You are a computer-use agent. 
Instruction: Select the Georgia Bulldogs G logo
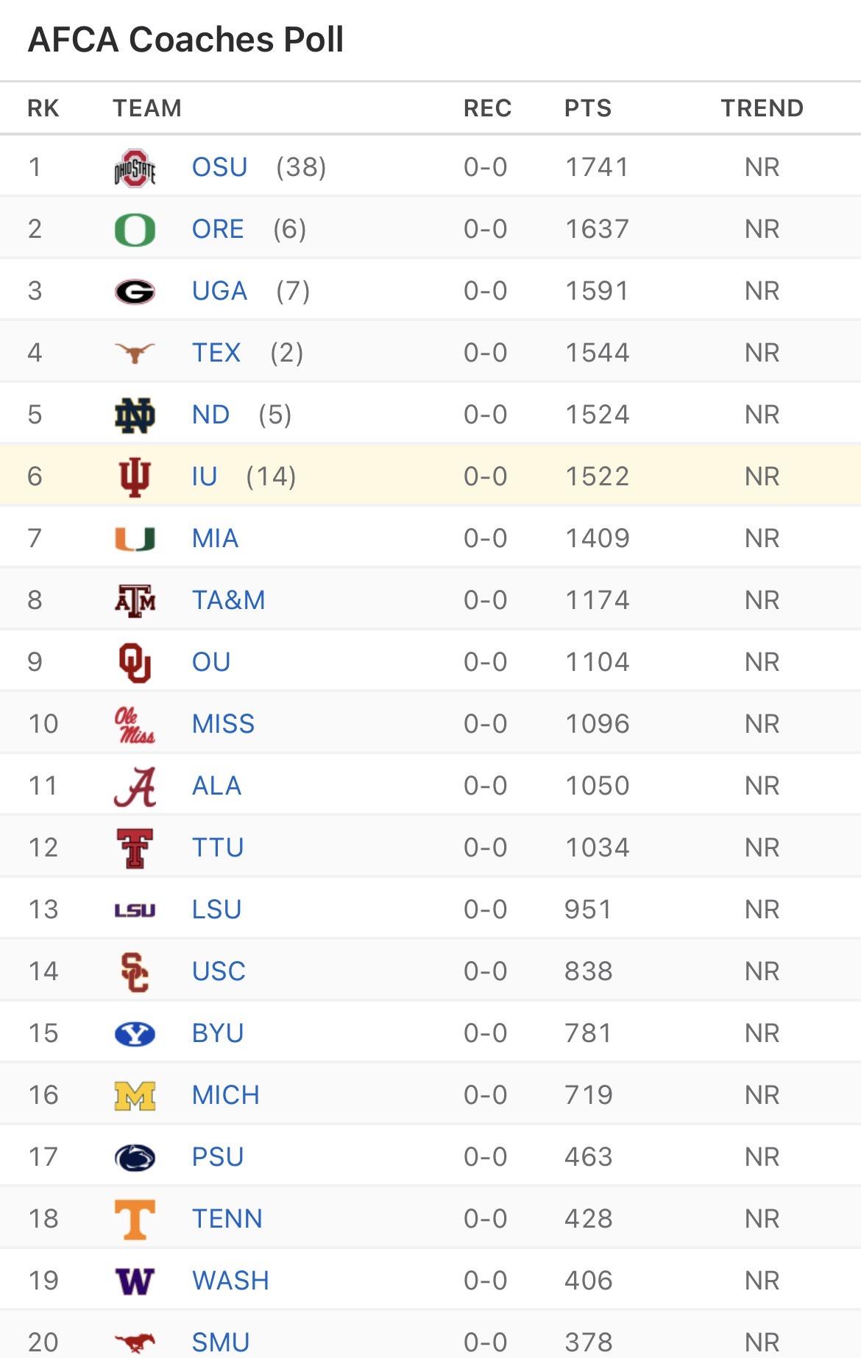tap(135, 292)
